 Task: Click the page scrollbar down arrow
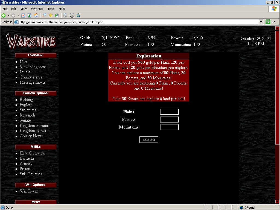click(277, 202)
